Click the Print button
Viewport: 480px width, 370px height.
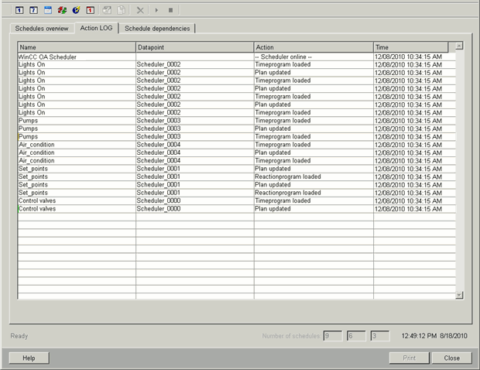[408, 358]
